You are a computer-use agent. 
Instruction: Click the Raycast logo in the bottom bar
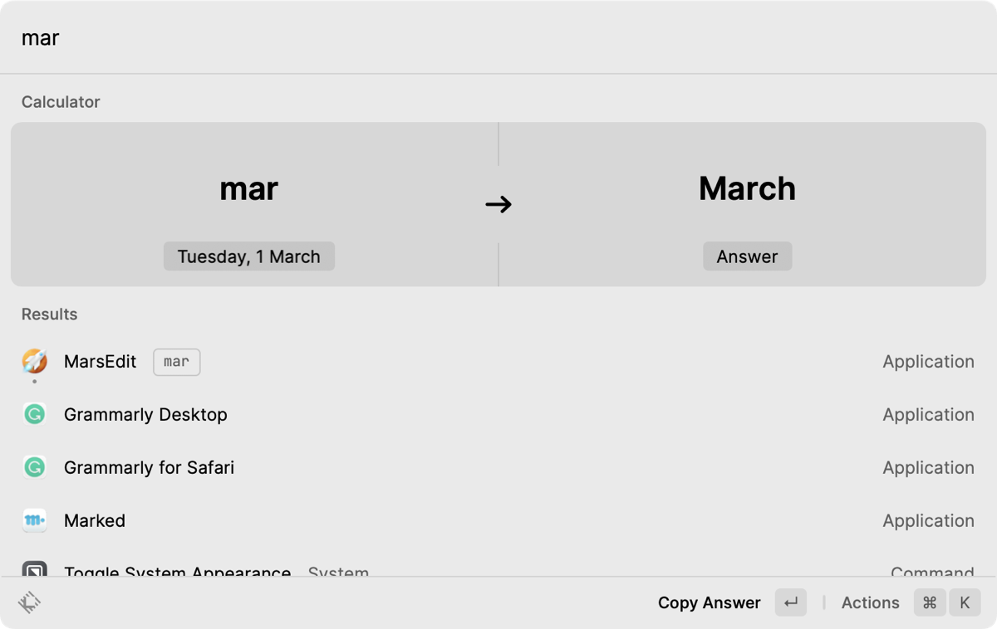tap(30, 602)
